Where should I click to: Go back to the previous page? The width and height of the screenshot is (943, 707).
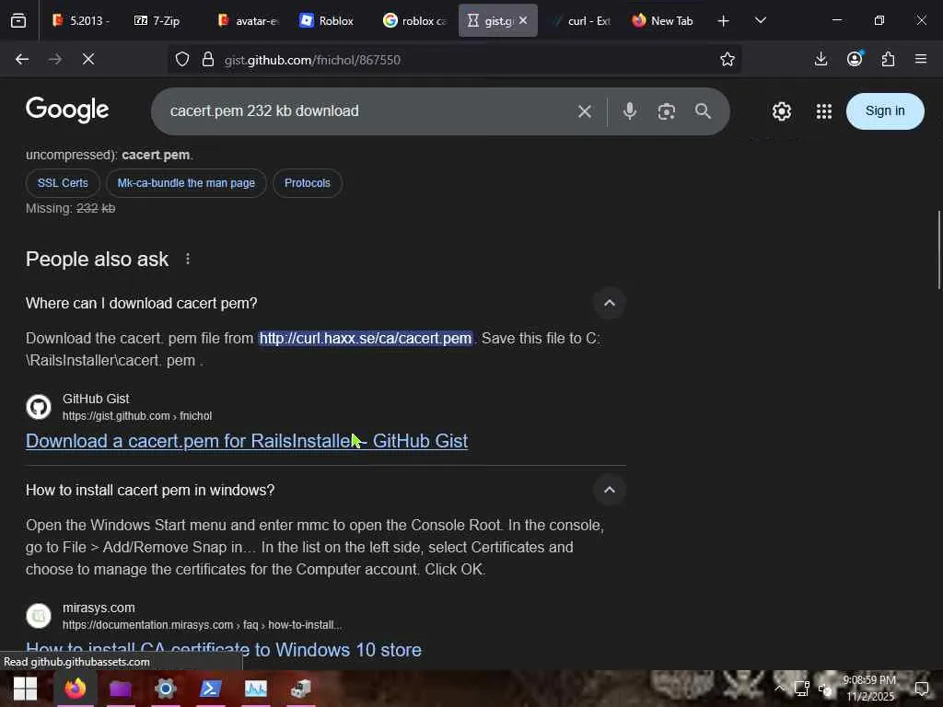[x=22, y=59]
